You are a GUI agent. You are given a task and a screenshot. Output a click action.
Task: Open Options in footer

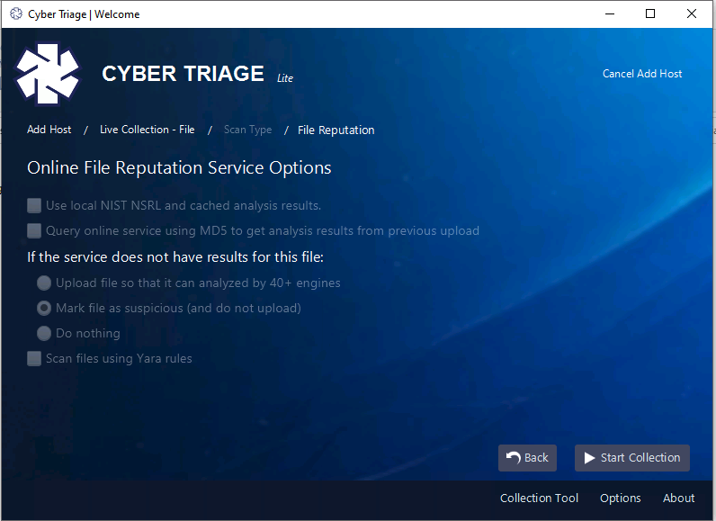[620, 498]
